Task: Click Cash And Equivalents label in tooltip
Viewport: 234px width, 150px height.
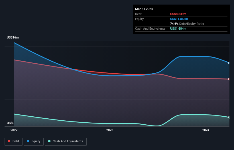Action: point(150,29)
